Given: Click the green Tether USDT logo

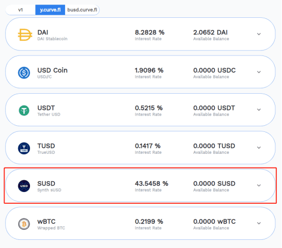Looking at the screenshot, I should [x=24, y=111].
